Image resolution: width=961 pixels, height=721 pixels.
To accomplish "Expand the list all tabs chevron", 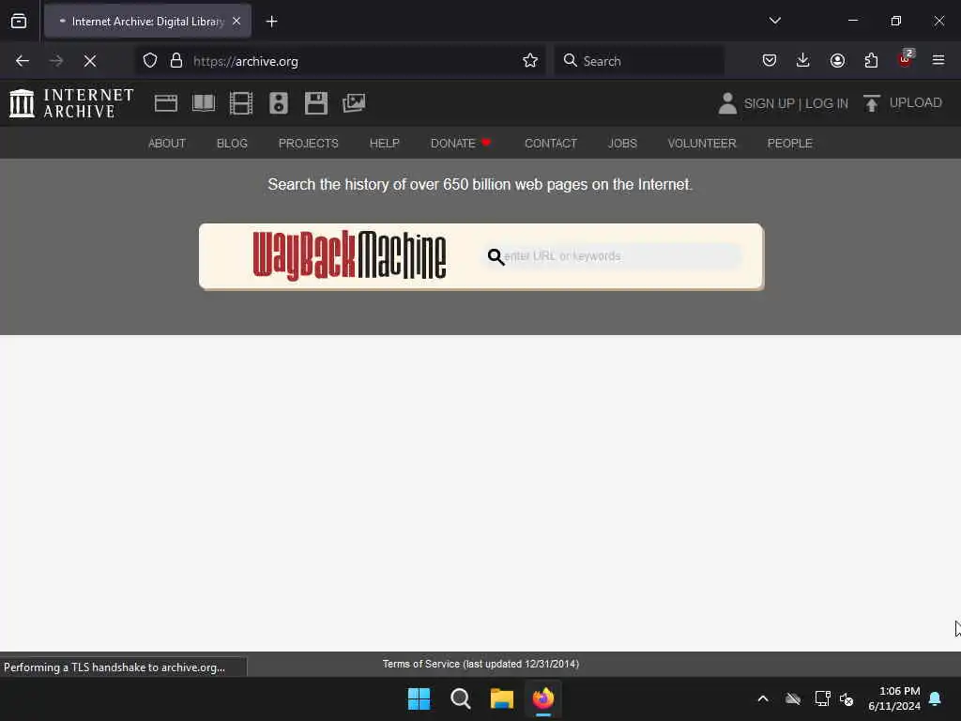I will click(x=774, y=21).
